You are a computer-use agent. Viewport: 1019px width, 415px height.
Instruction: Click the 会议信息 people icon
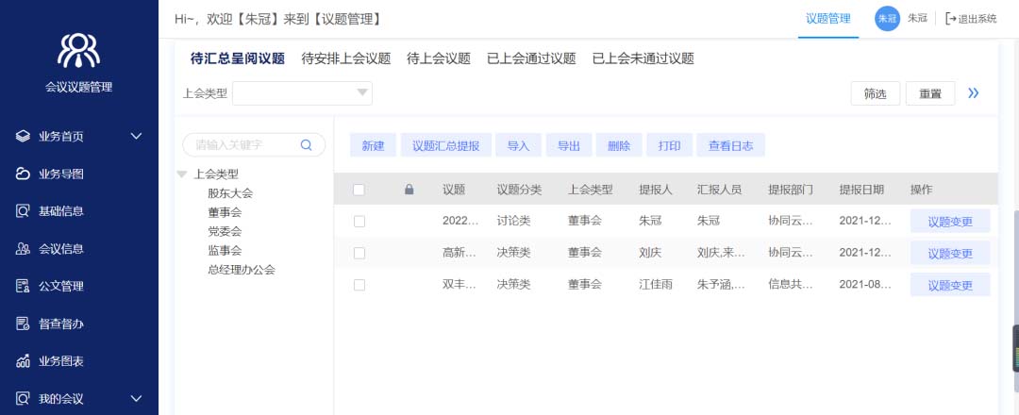click(x=24, y=249)
